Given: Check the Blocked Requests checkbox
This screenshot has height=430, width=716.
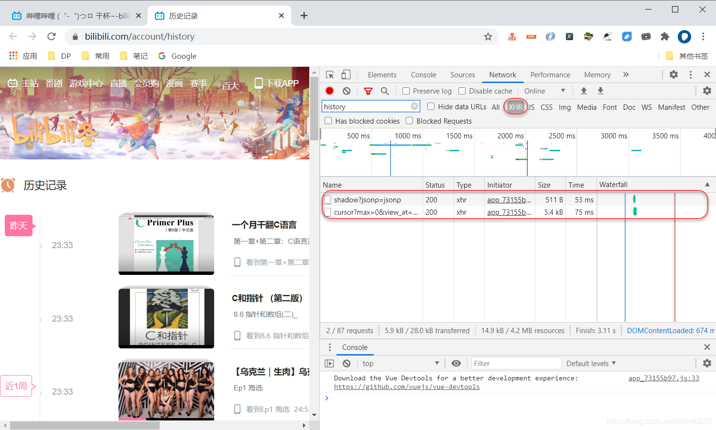Looking at the screenshot, I should click(x=410, y=121).
